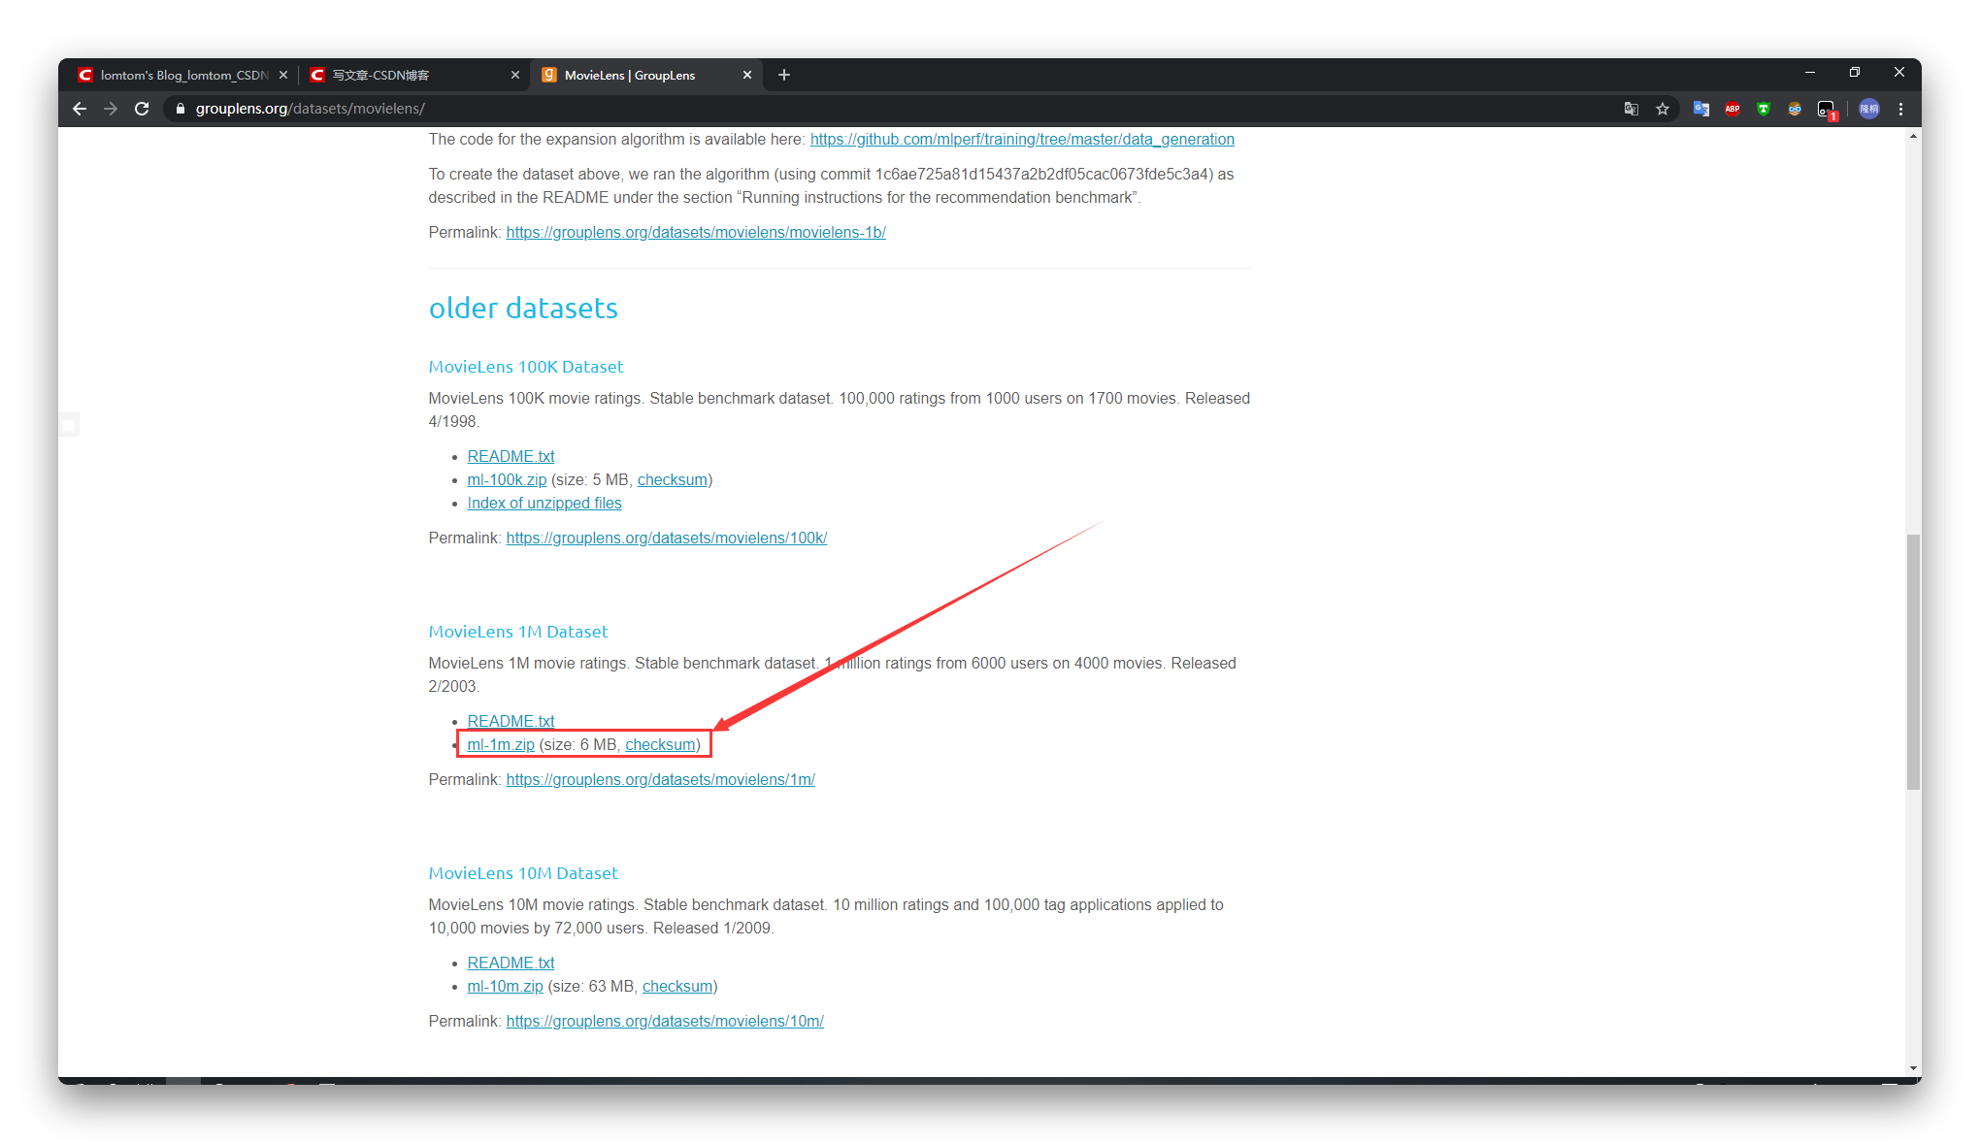Open the checksum for ml-100k.zip
Image resolution: width=1980 pixels, height=1143 pixels.
tap(672, 480)
